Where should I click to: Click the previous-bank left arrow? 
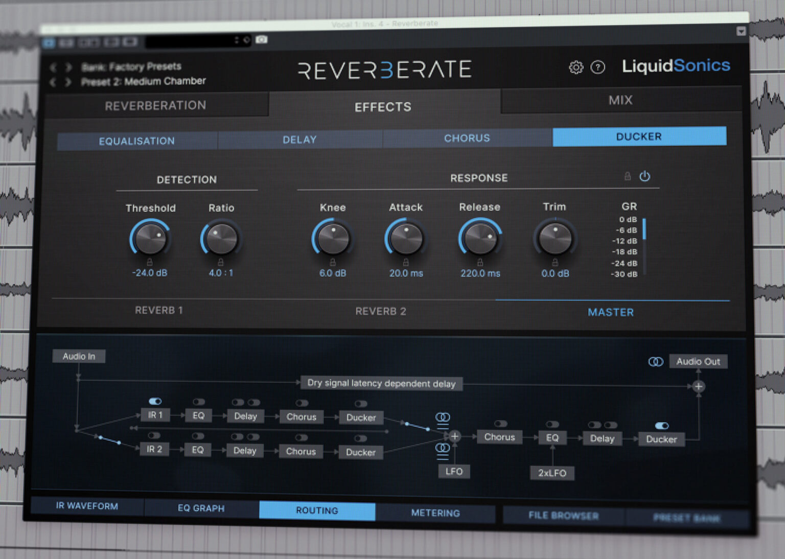click(53, 66)
